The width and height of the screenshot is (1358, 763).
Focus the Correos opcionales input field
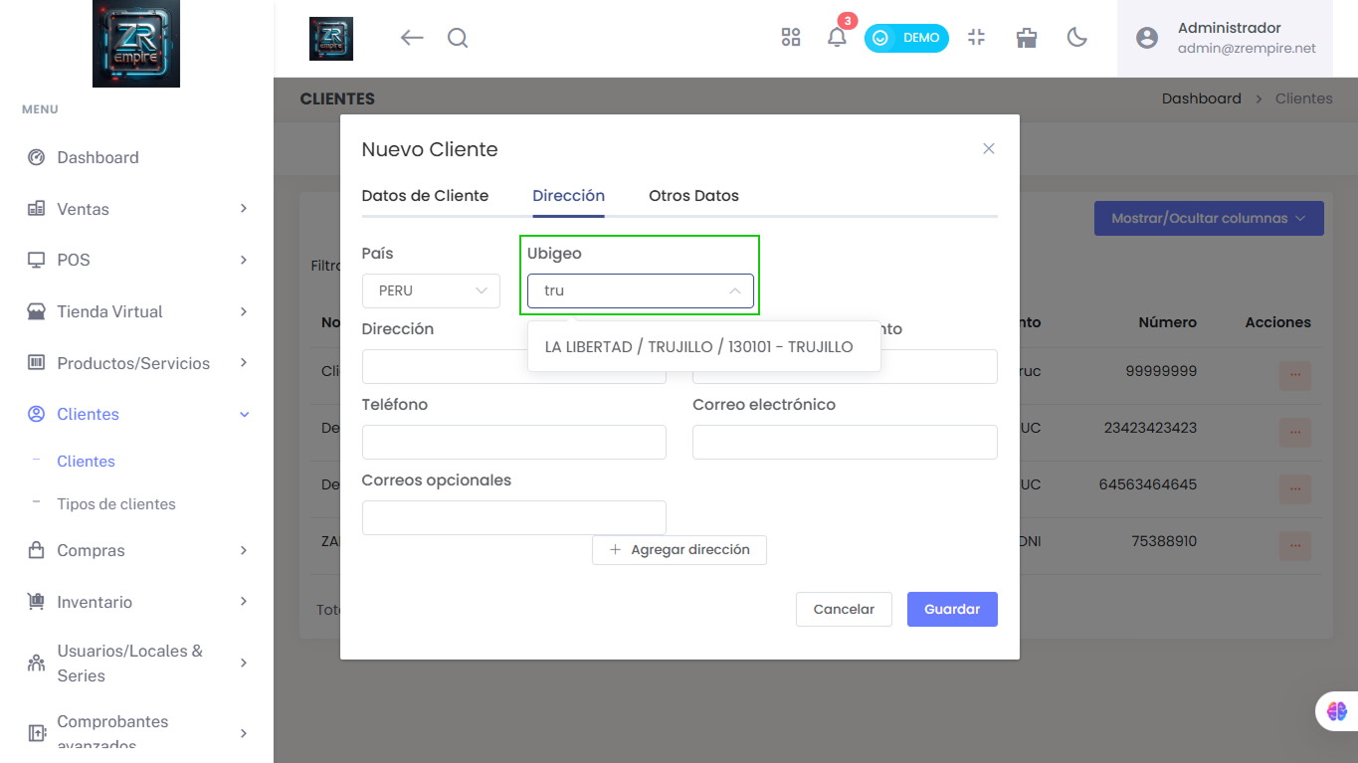tap(514, 518)
